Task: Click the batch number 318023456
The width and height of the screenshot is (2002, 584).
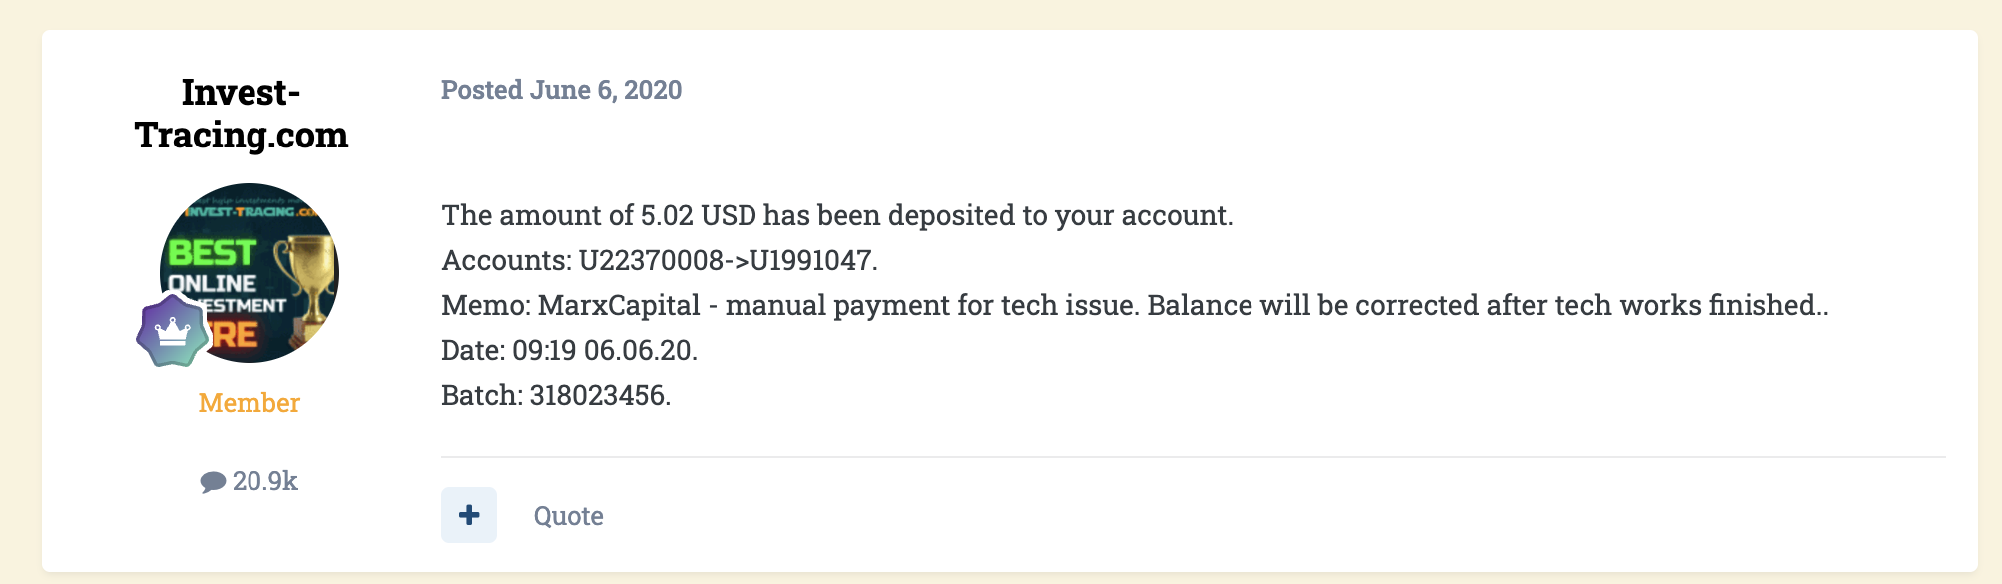Action: (x=597, y=396)
